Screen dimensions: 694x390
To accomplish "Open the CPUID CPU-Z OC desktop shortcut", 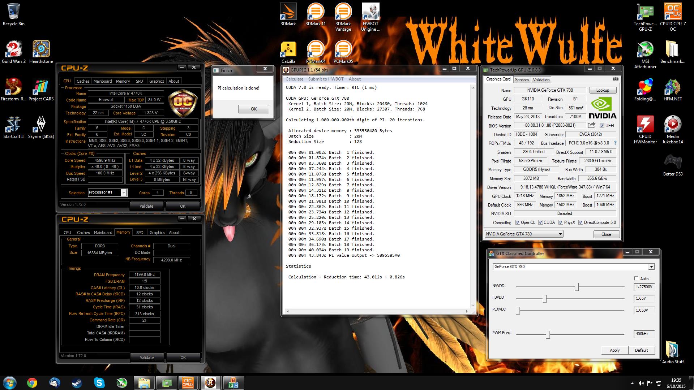I will pyautogui.click(x=673, y=17).
